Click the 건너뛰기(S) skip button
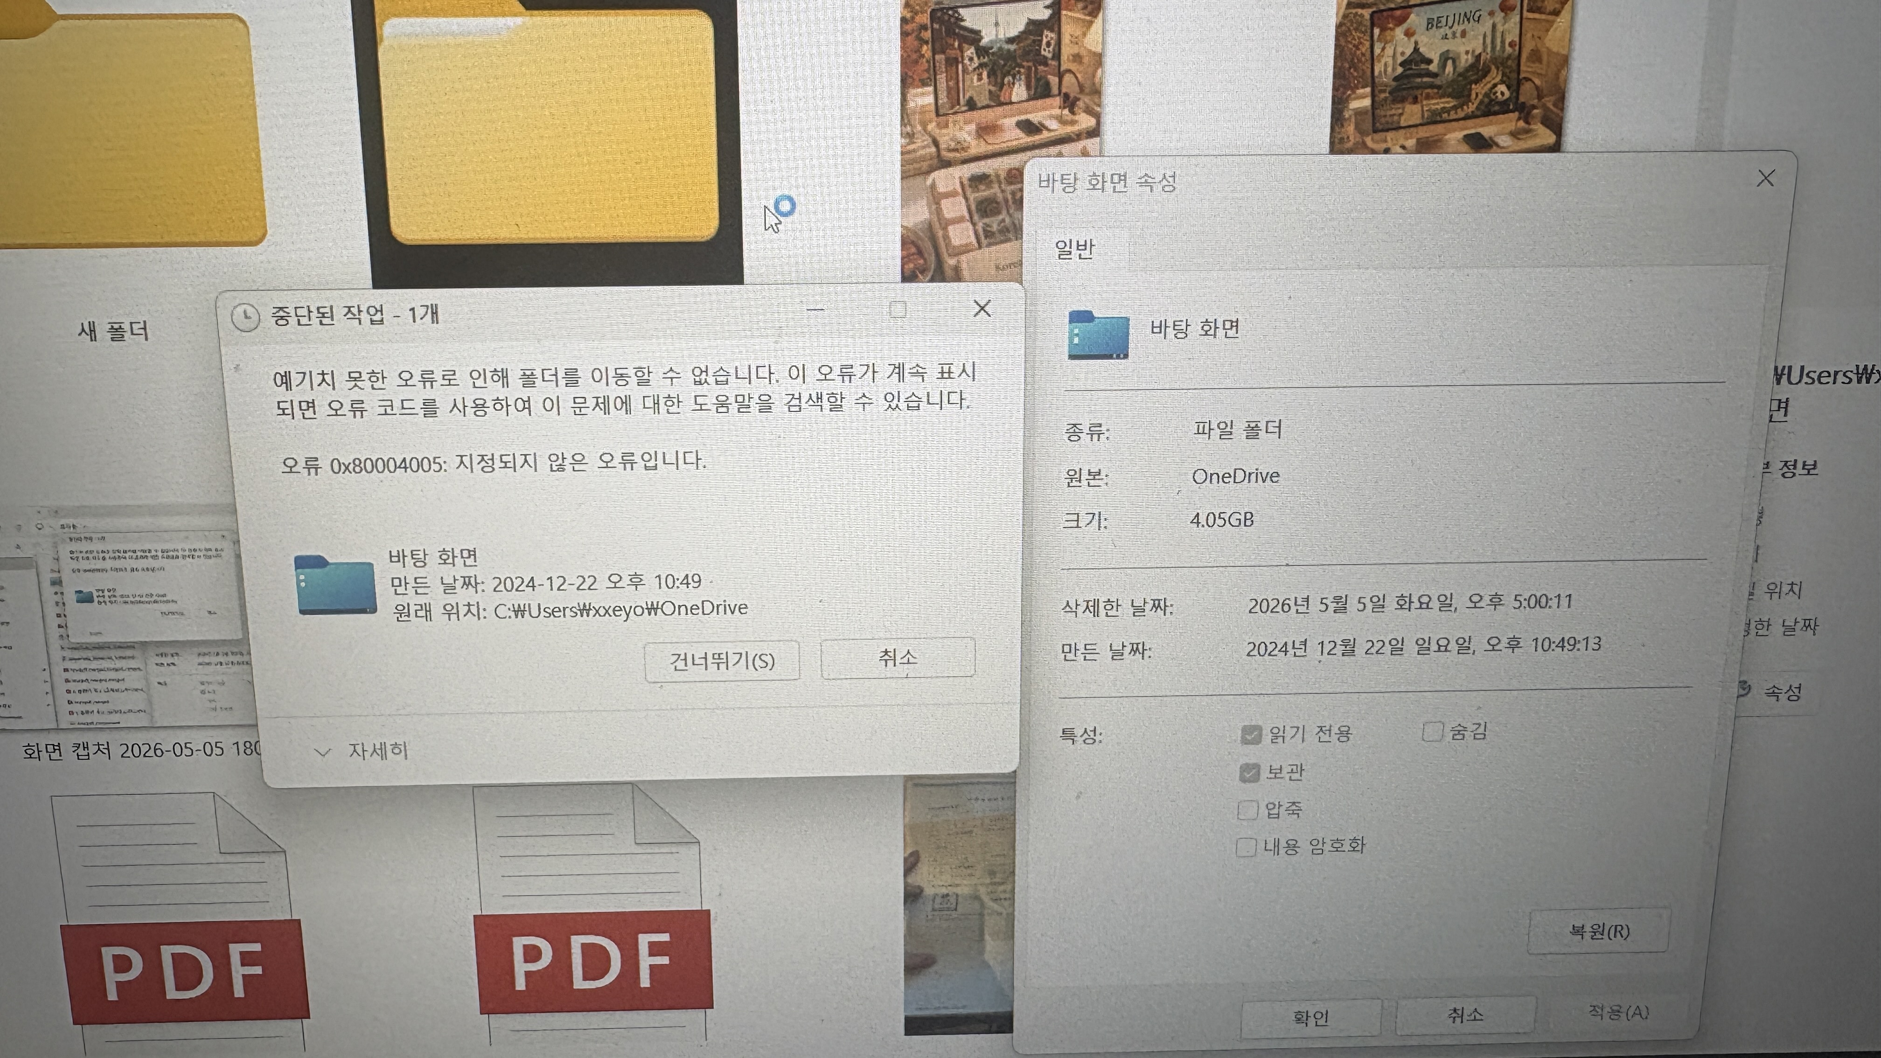 (x=721, y=661)
